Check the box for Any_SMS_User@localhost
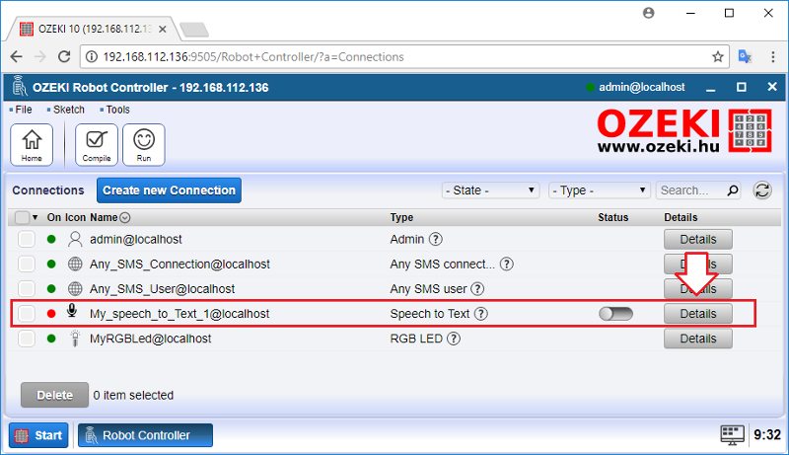The height and width of the screenshot is (455, 789). [27, 289]
